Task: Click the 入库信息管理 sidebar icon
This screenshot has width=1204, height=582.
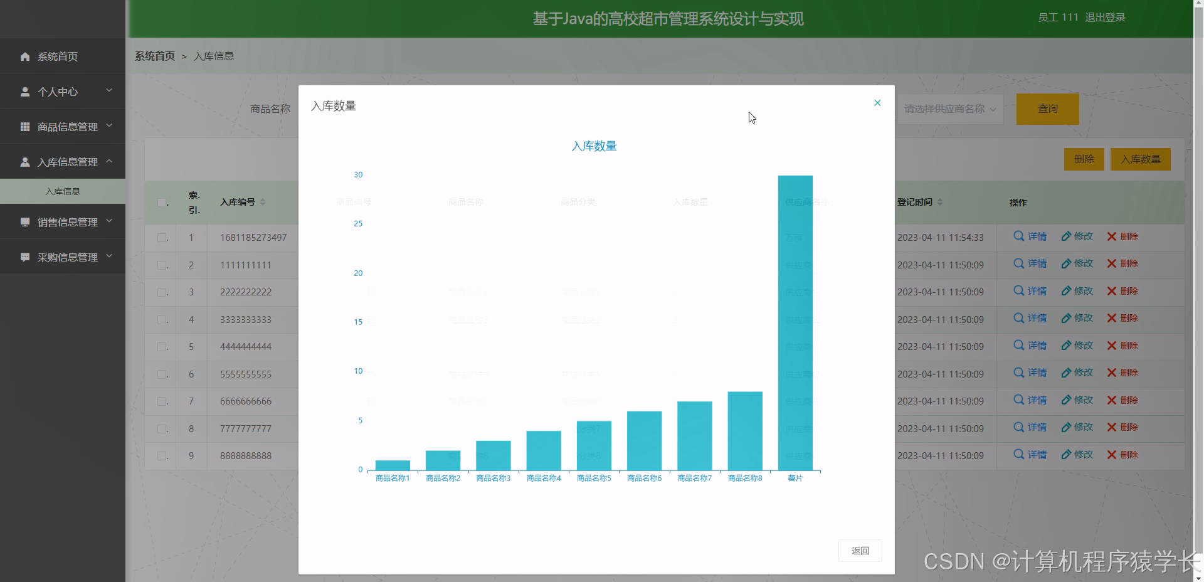Action: pos(25,162)
